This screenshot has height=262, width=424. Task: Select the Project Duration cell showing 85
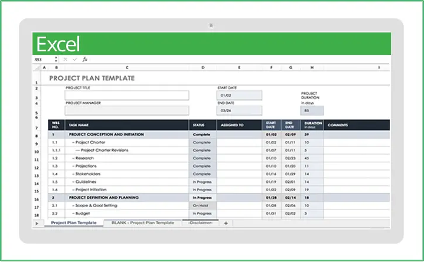click(x=312, y=110)
